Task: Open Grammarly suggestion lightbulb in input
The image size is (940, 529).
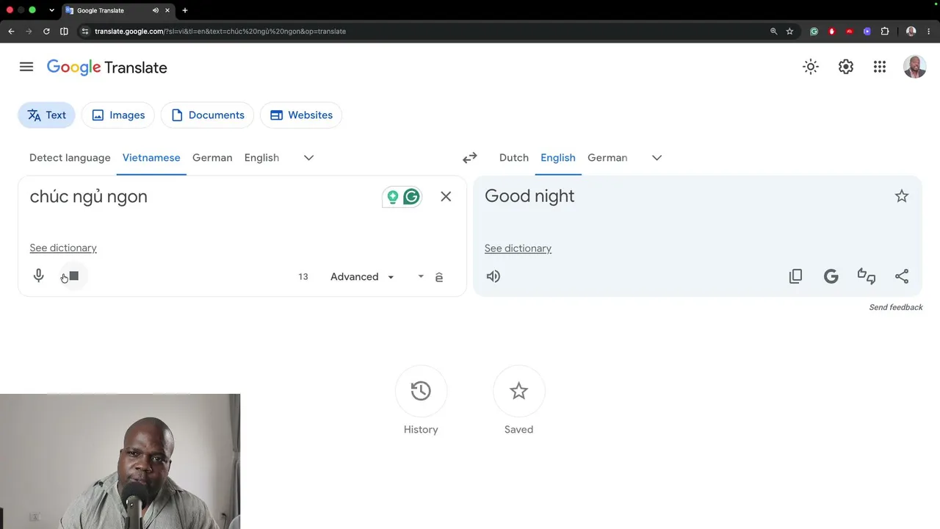Action: point(393,197)
